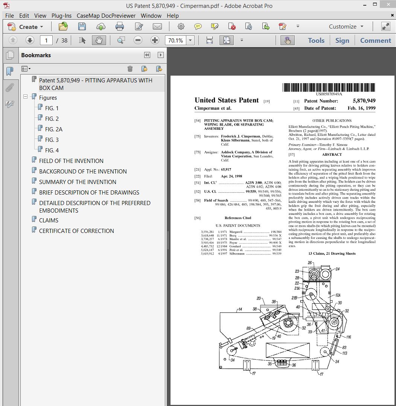Click the Edit text and images icon

[139, 26]
